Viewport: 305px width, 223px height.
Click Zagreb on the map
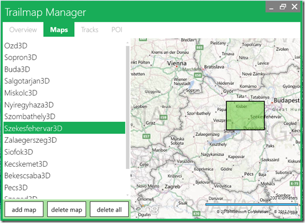[172, 187]
